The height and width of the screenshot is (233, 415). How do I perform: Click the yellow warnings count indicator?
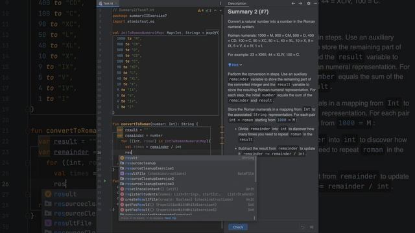point(200,10)
